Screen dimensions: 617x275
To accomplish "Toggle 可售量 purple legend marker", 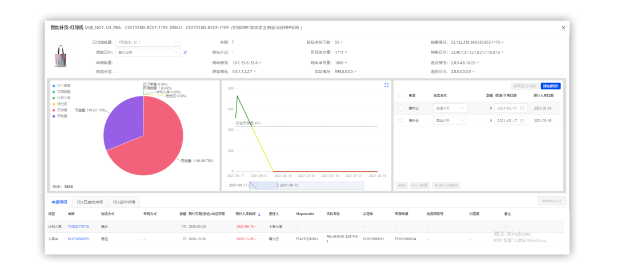I will click(x=54, y=116).
